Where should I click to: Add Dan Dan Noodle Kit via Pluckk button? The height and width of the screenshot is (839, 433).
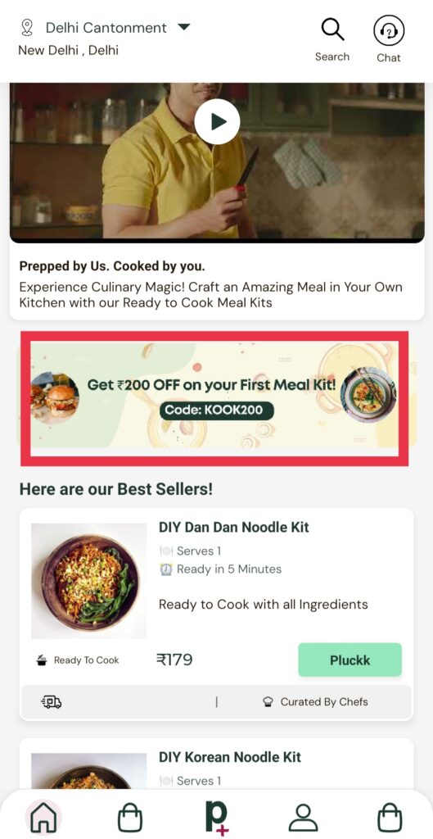click(x=350, y=660)
